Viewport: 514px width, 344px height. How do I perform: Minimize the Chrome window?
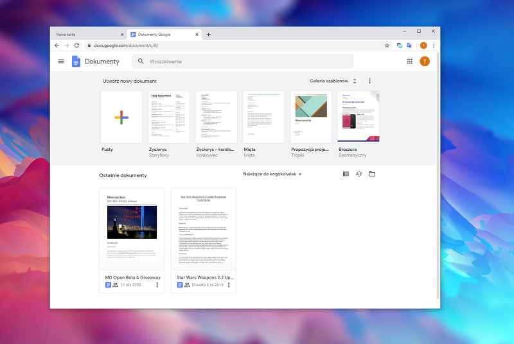pyautogui.click(x=404, y=31)
